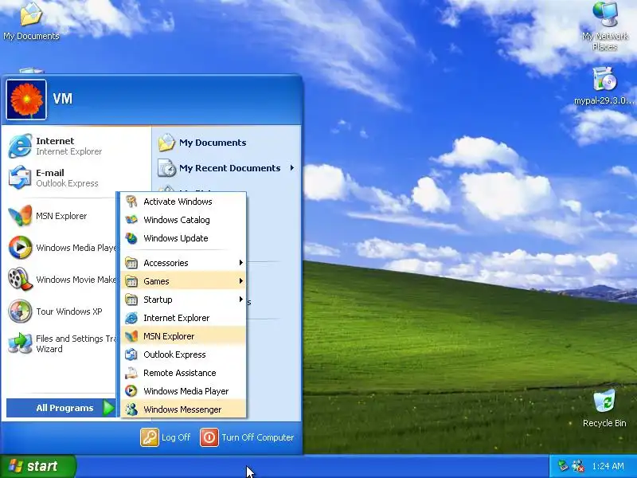The height and width of the screenshot is (478, 637).
Task: Click the Windows Messenger text label
Action: [182, 409]
